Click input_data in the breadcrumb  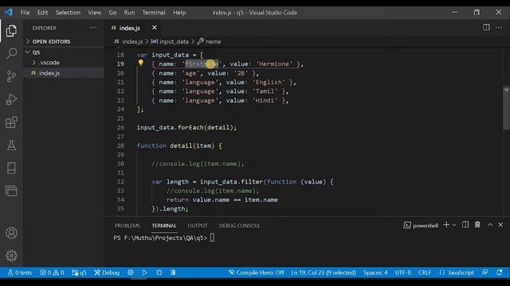174,41
